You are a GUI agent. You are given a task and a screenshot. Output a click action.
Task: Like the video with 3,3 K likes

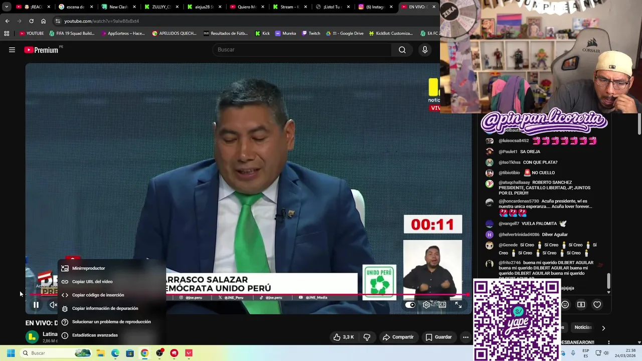(x=344, y=337)
